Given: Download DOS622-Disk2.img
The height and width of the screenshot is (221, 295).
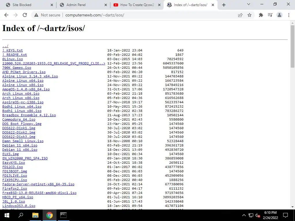Looking at the screenshot, I should pyautogui.click(x=19, y=132).
